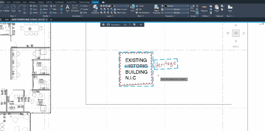The width and height of the screenshot is (265, 131).
Task: Toggle group selection on/off button
Action: tap(197, 13)
